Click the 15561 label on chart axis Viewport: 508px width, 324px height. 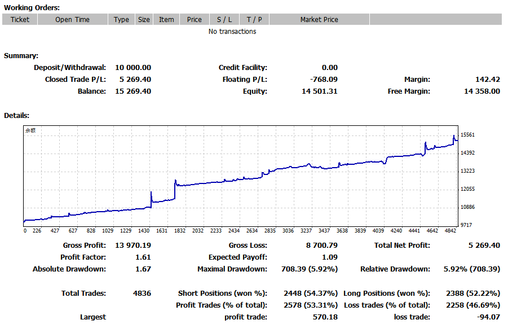(x=467, y=135)
